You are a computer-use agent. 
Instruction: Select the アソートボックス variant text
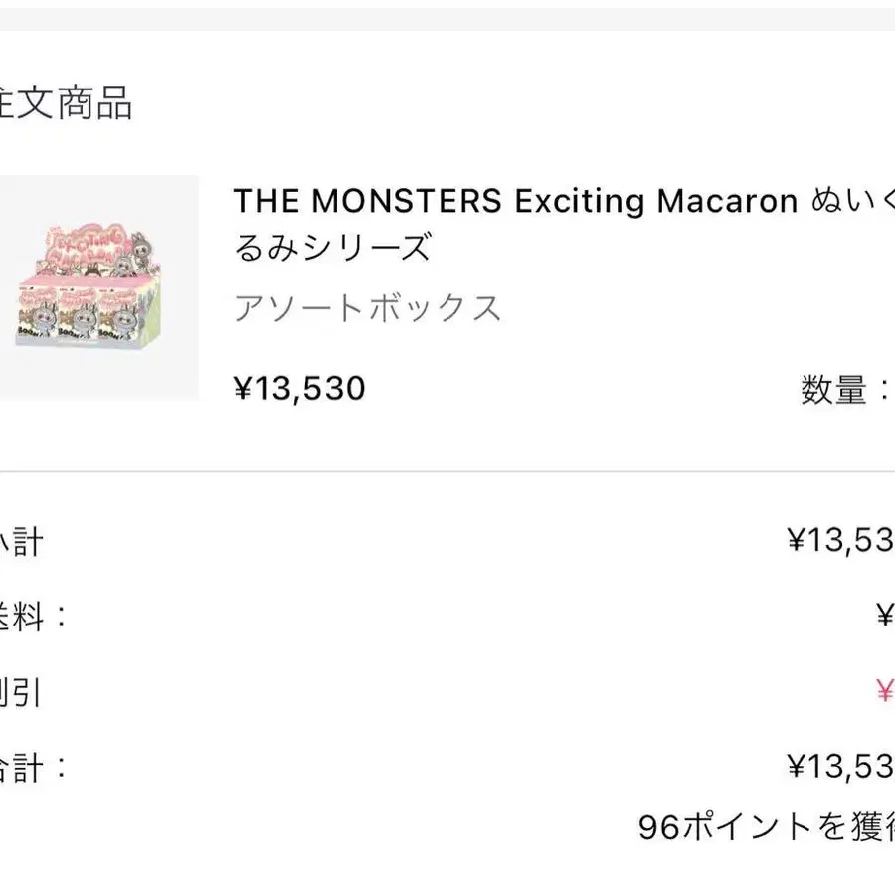coord(367,309)
